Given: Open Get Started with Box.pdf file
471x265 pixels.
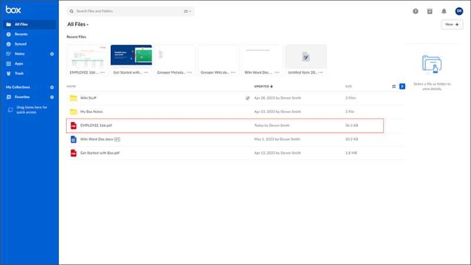Looking at the screenshot, I should click(99, 153).
